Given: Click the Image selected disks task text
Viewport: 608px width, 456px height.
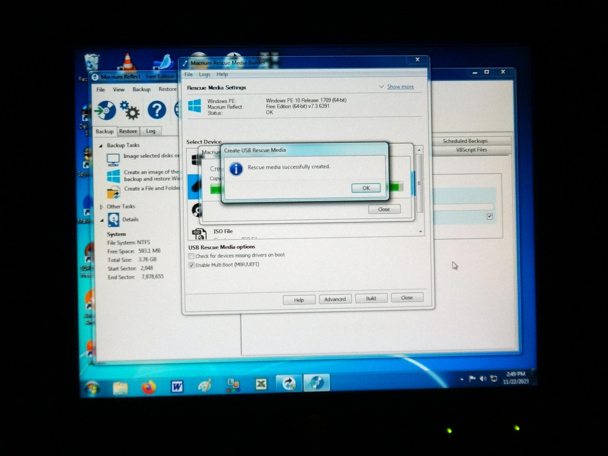Looking at the screenshot, I should (152, 156).
